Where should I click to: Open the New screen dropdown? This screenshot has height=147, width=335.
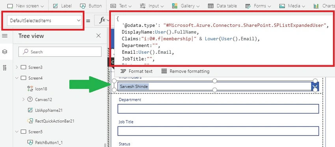pos(26,6)
